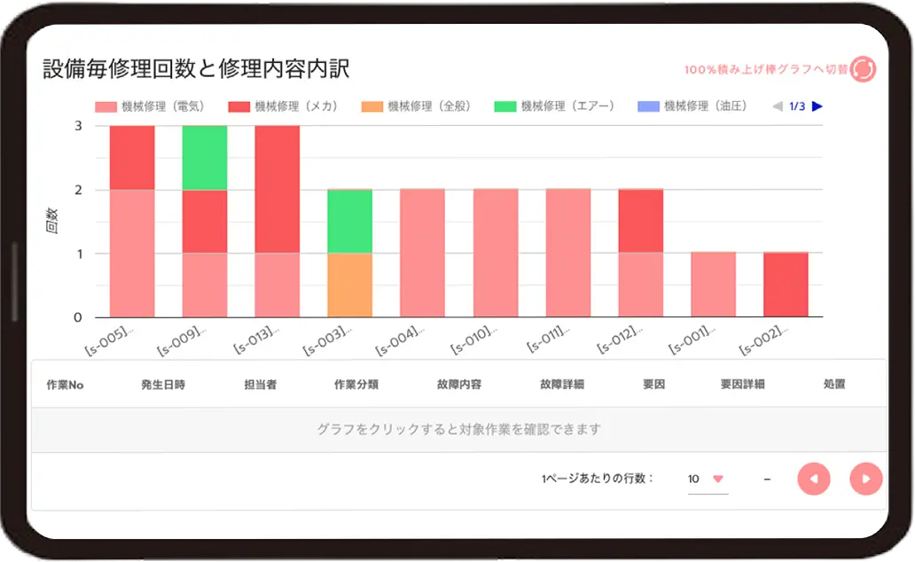Image resolution: width=915 pixels, height=562 pixels.
Task: Select green segment of s-009 bar
Action: pyautogui.click(x=205, y=158)
